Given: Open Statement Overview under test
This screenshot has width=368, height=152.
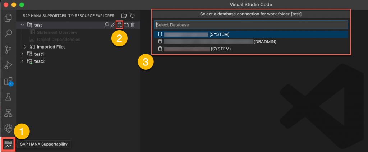Looking at the screenshot, I should [x=57, y=32].
